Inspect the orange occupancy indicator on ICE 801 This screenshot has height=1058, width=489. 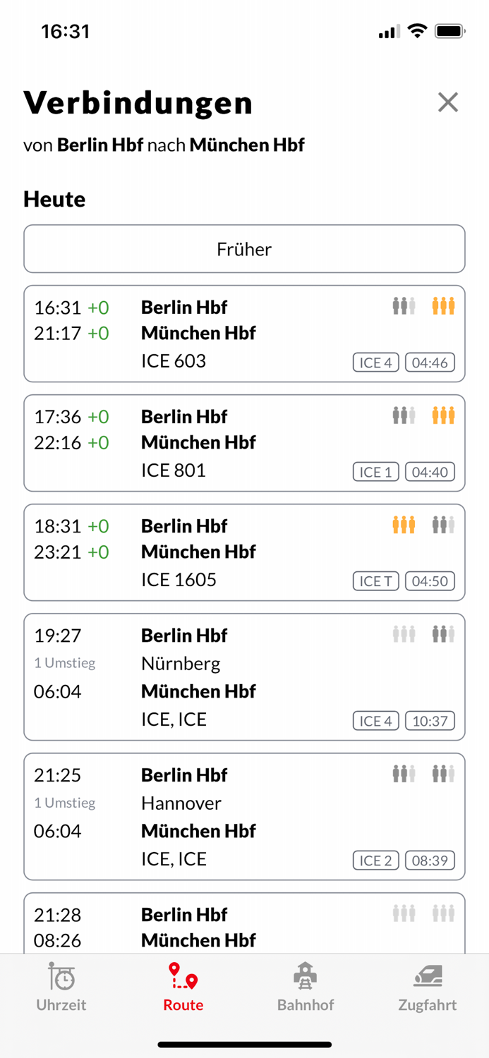point(443,415)
